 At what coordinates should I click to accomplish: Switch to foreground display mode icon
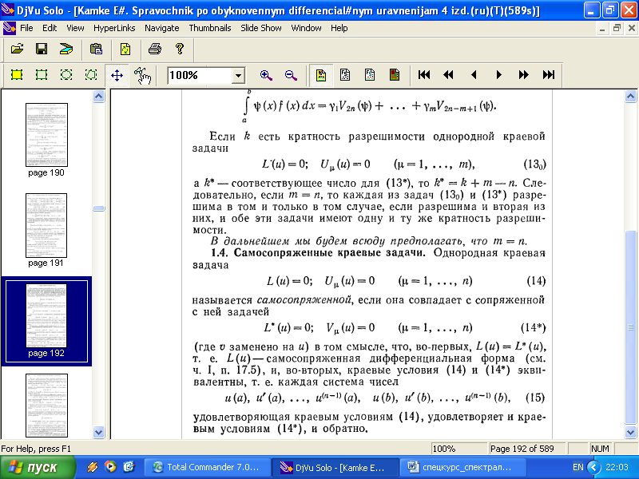click(x=370, y=75)
